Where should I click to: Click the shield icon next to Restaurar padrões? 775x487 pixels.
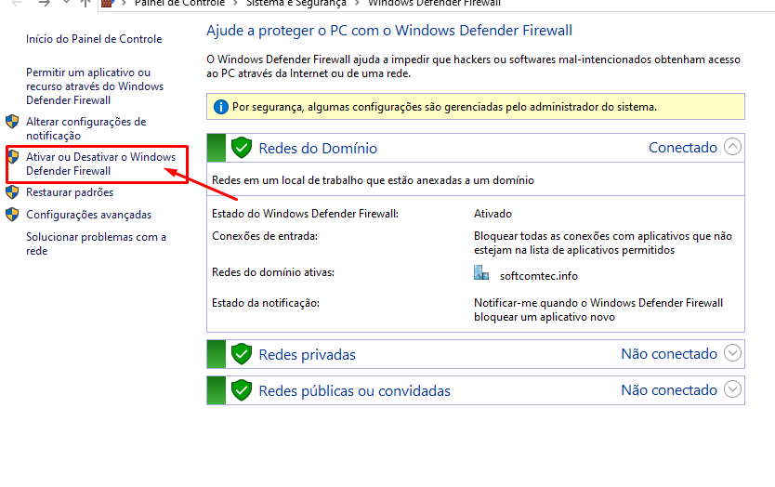coord(13,192)
